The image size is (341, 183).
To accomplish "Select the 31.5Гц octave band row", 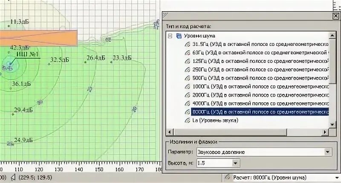I will coord(260,44).
